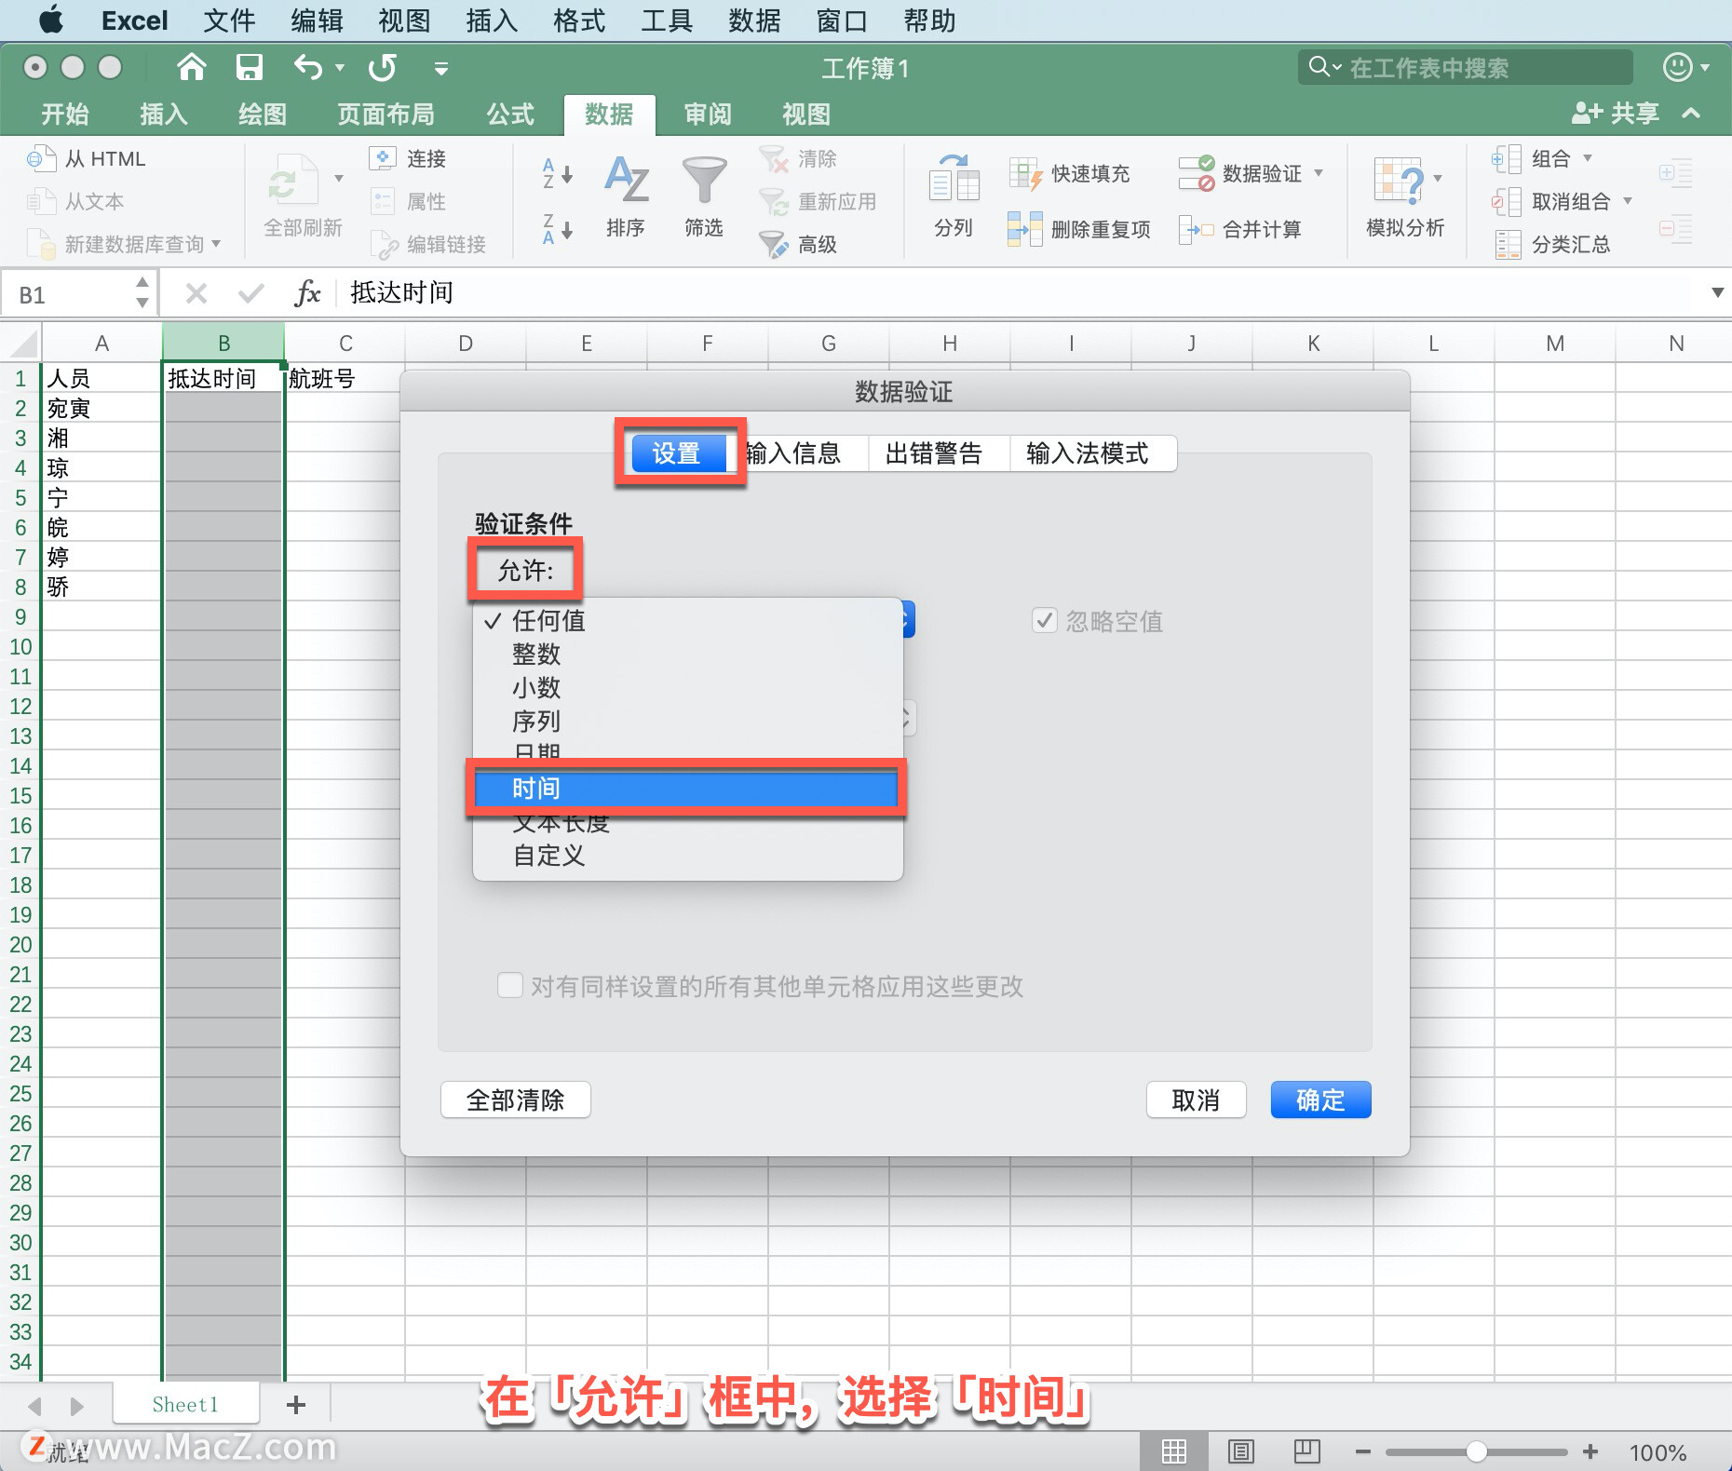The image size is (1732, 1471).
Task: Click the Undo arrow icon
Action: 308,67
